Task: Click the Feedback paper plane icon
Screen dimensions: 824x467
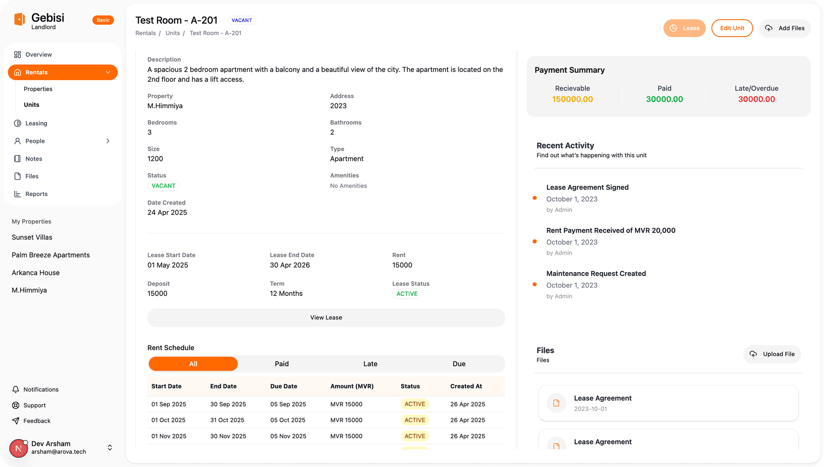Action: pos(16,421)
